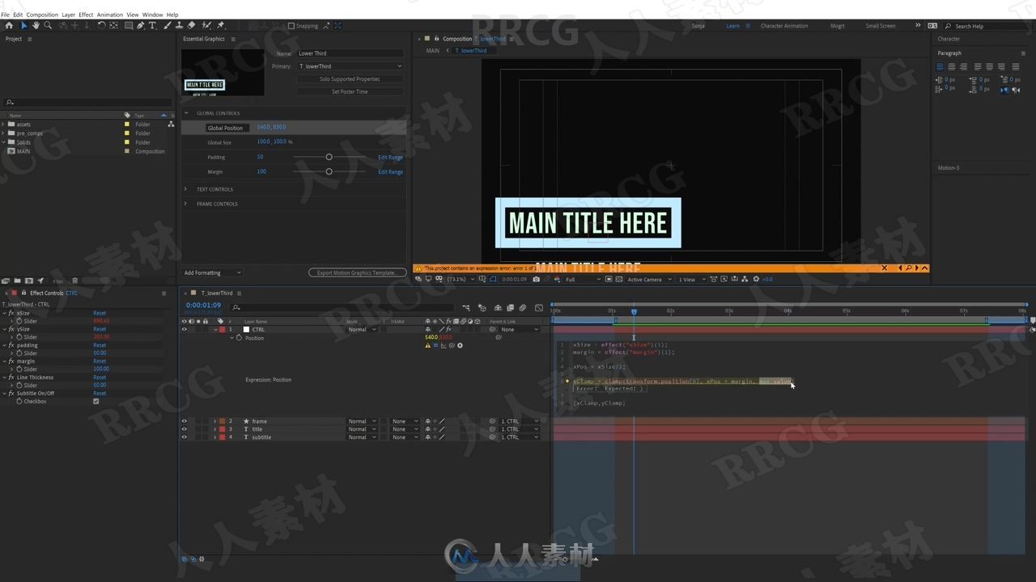Expand the TEXT CONTROLS group
1036x582 pixels.
click(x=185, y=189)
